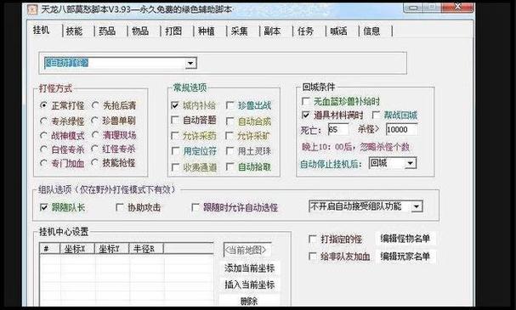The image size is (516, 310).
Task: Click the 死亡 count input field
Action: pos(338,130)
